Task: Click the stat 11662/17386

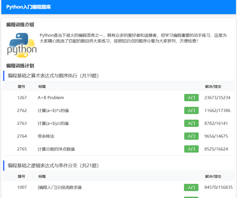Action: 217,110
